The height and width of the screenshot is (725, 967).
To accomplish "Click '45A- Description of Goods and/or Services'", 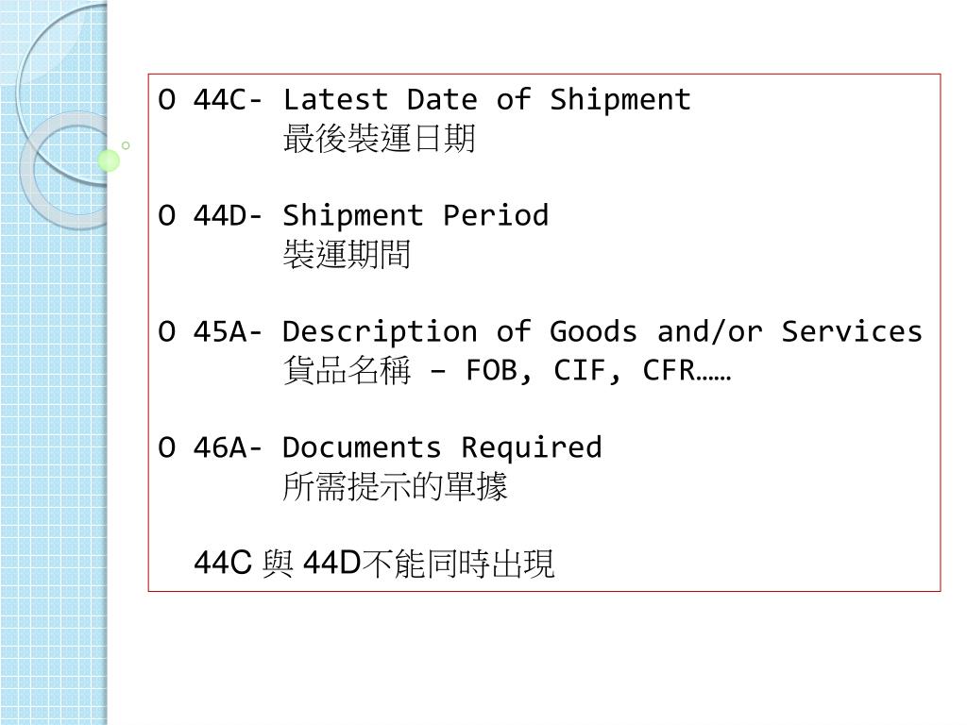I will [557, 331].
